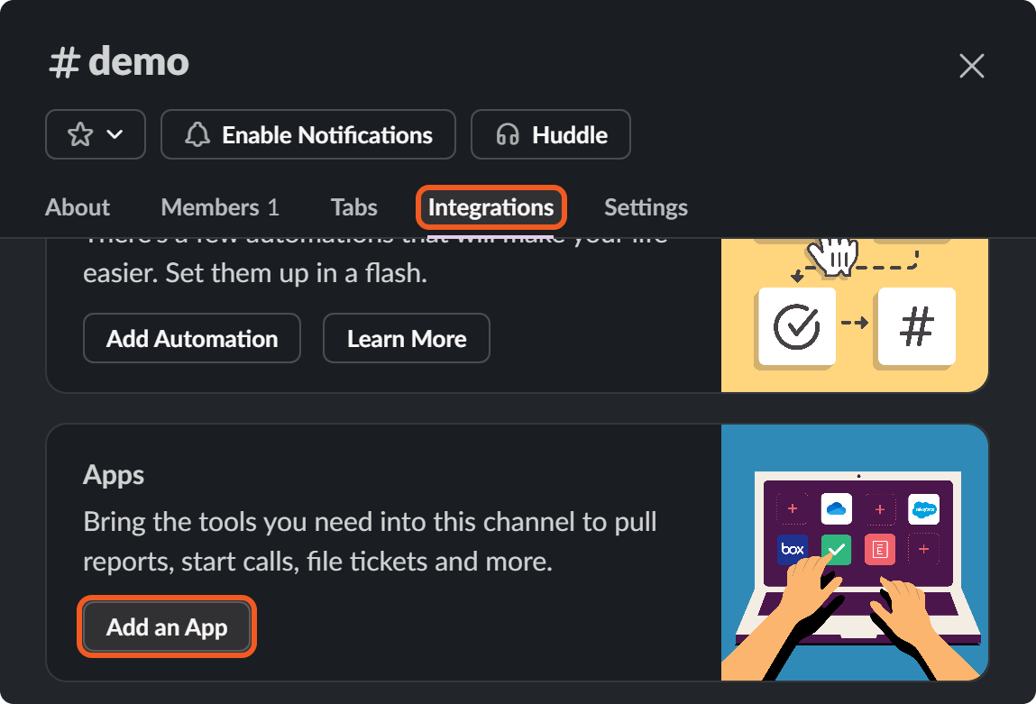
Task: Select the Integrations tab
Action: pos(490,207)
